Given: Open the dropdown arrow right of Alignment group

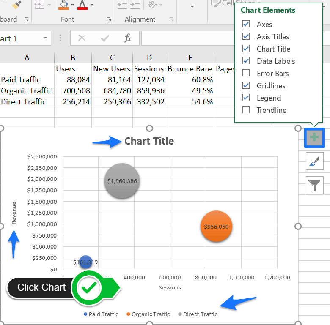Looking at the screenshot, I should click(192, 7).
